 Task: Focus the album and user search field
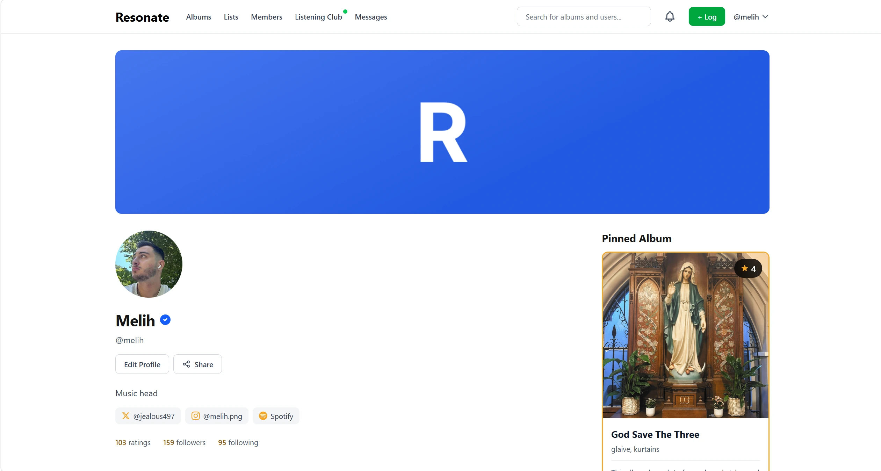tap(584, 16)
